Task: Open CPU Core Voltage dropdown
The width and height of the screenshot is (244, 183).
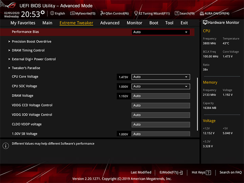Action: pyautogui.click(x=161, y=77)
